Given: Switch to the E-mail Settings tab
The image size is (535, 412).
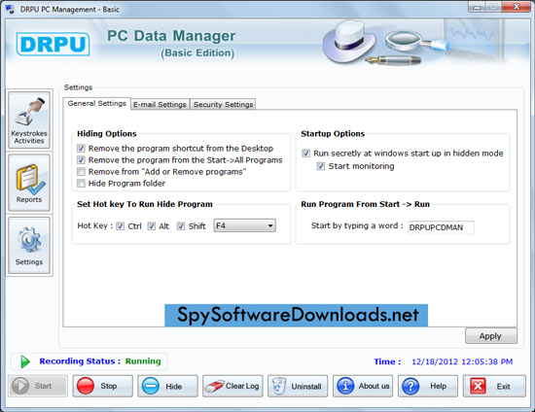Looking at the screenshot, I should tap(160, 104).
